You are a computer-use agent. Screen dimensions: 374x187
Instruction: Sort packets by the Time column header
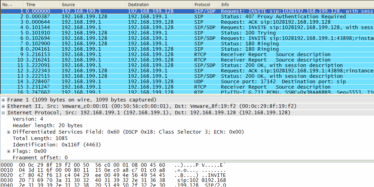[42, 4]
